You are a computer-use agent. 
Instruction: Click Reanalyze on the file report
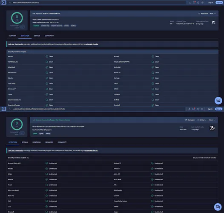click(x=190, y=120)
